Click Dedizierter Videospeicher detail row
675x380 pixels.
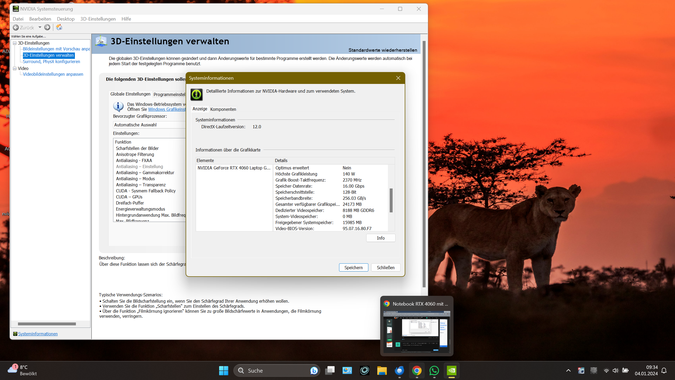point(331,210)
